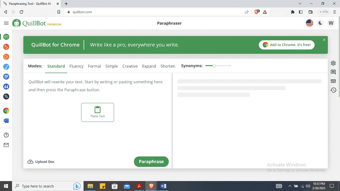Viewport: 340px width, 191px height.
Task: Open Microsoft Word from the taskbar
Action: click(163, 186)
